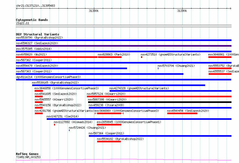Image resolution: width=239 pixels, height=163 pixels.
Task: Open nsv459238 (Itsara2009) variant
Action: 160,108
